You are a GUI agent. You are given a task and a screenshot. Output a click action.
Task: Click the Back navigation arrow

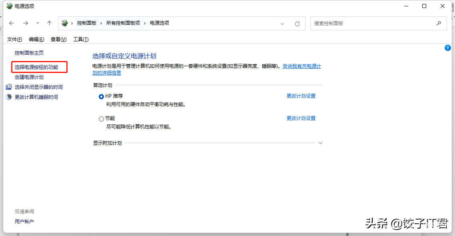click(12, 23)
